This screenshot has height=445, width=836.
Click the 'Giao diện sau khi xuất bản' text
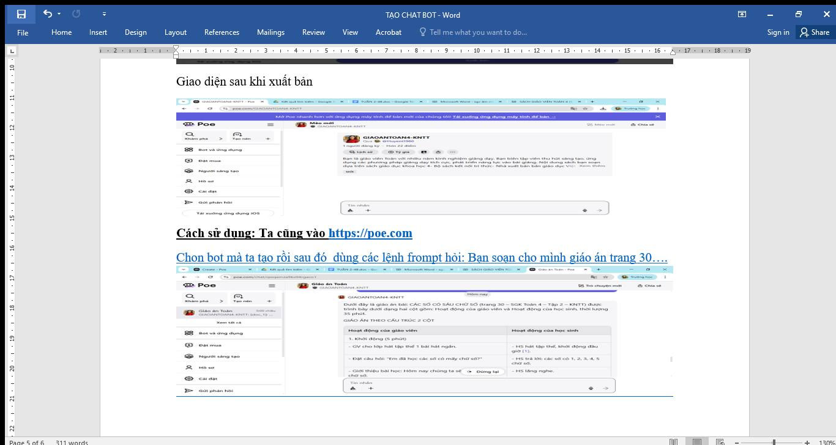point(244,81)
